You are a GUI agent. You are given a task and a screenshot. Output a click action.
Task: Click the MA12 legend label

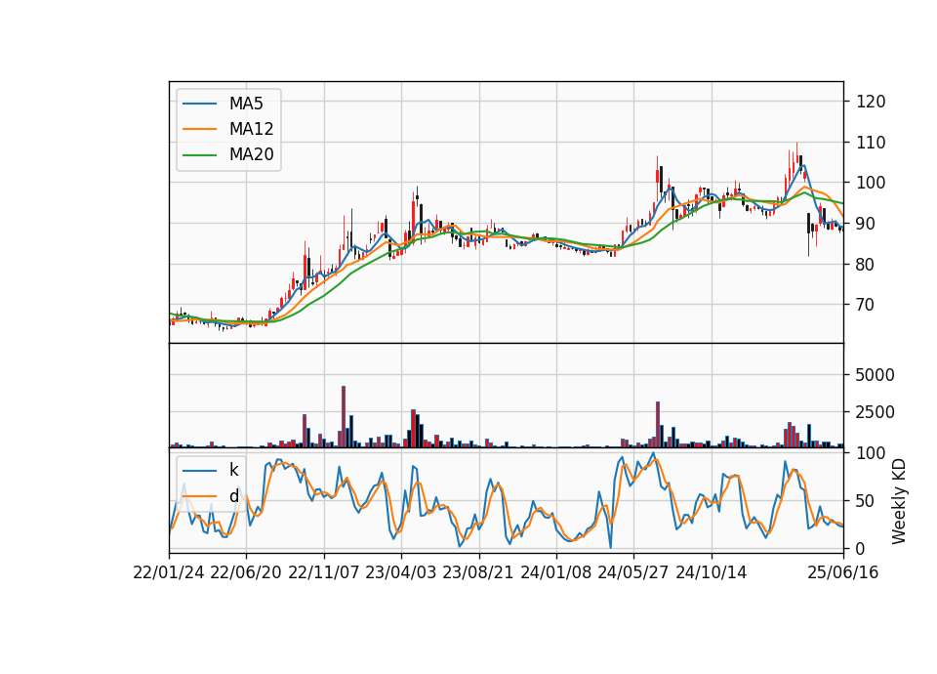251,129
